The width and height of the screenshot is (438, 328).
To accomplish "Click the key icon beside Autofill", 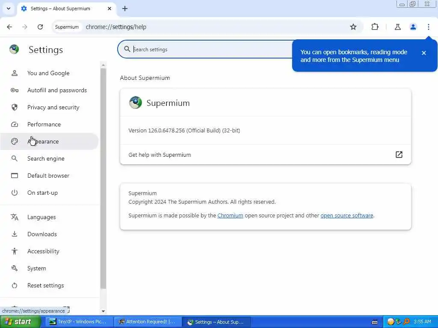I will (15, 90).
